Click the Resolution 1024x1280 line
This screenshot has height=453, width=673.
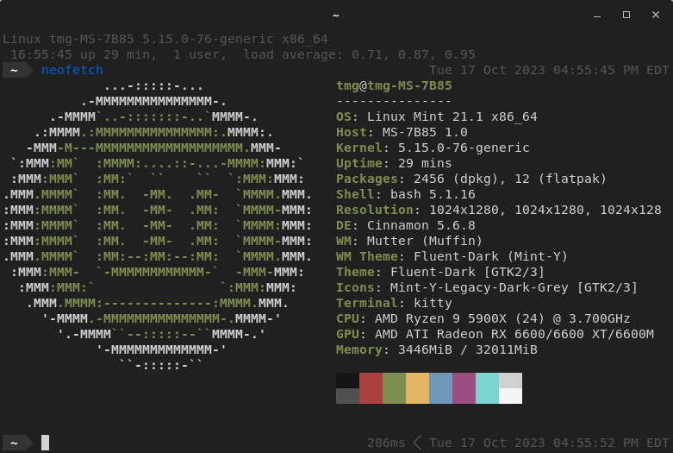coord(499,210)
